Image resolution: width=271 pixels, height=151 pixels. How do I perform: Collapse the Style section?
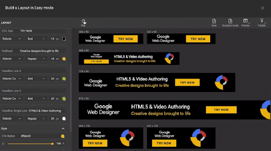coord(63,129)
